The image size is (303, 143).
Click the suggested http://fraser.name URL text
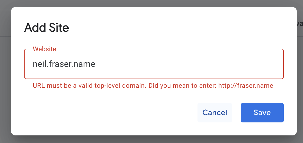coord(246,86)
